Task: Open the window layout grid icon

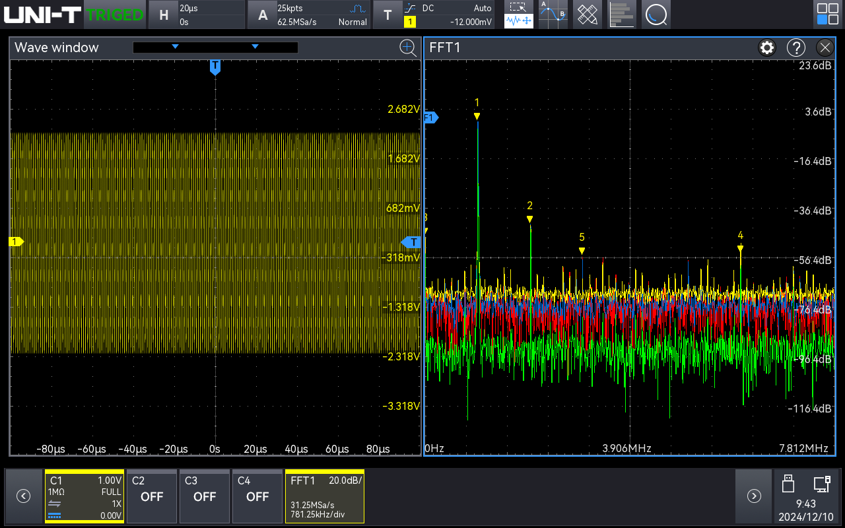Action: (827, 14)
